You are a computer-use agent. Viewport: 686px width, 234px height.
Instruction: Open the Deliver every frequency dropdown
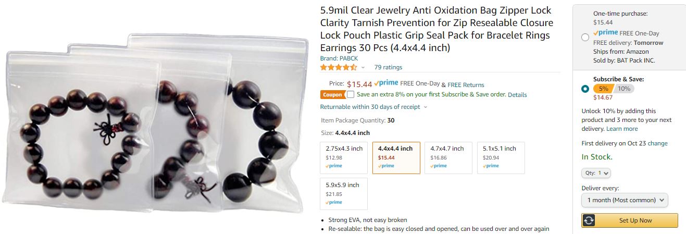[x=625, y=200]
